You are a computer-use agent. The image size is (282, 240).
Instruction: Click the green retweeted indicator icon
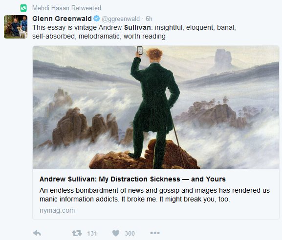[x=23, y=8]
